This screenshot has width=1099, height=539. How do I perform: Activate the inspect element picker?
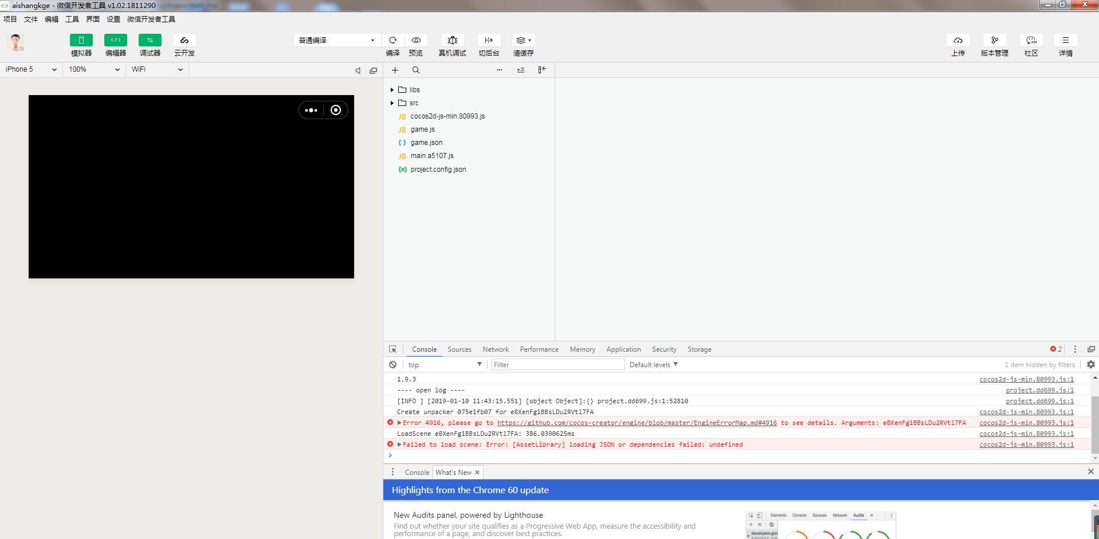(392, 349)
